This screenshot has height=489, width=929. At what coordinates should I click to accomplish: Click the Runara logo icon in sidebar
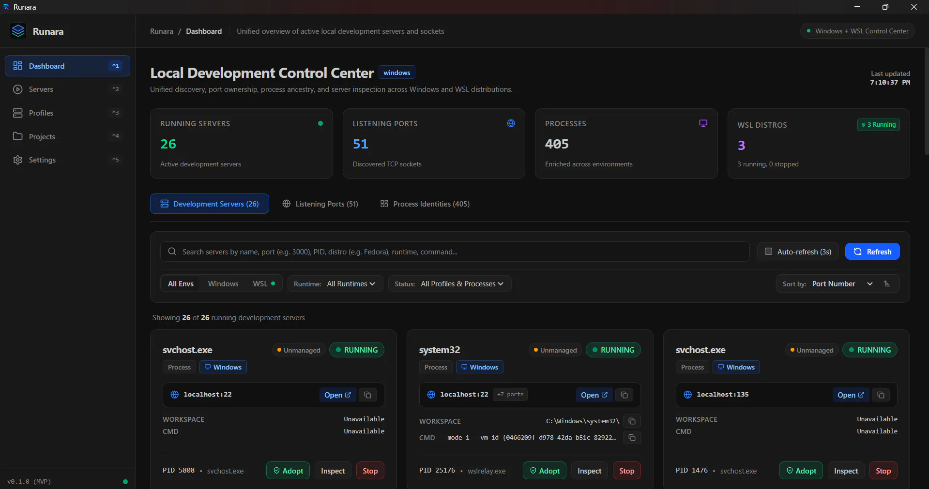click(x=18, y=31)
